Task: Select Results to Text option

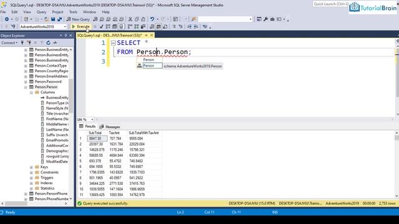Action: [152, 26]
